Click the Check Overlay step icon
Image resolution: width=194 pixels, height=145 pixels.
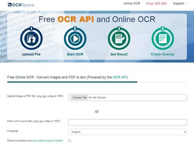(x=163, y=39)
